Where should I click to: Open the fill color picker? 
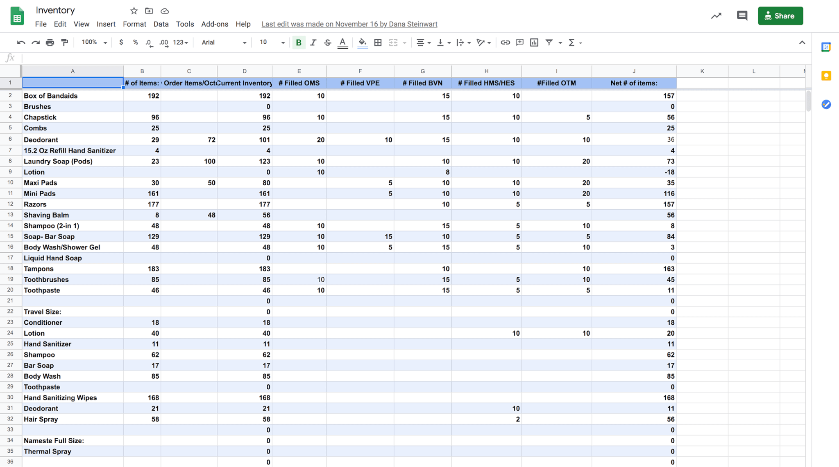[x=363, y=43]
